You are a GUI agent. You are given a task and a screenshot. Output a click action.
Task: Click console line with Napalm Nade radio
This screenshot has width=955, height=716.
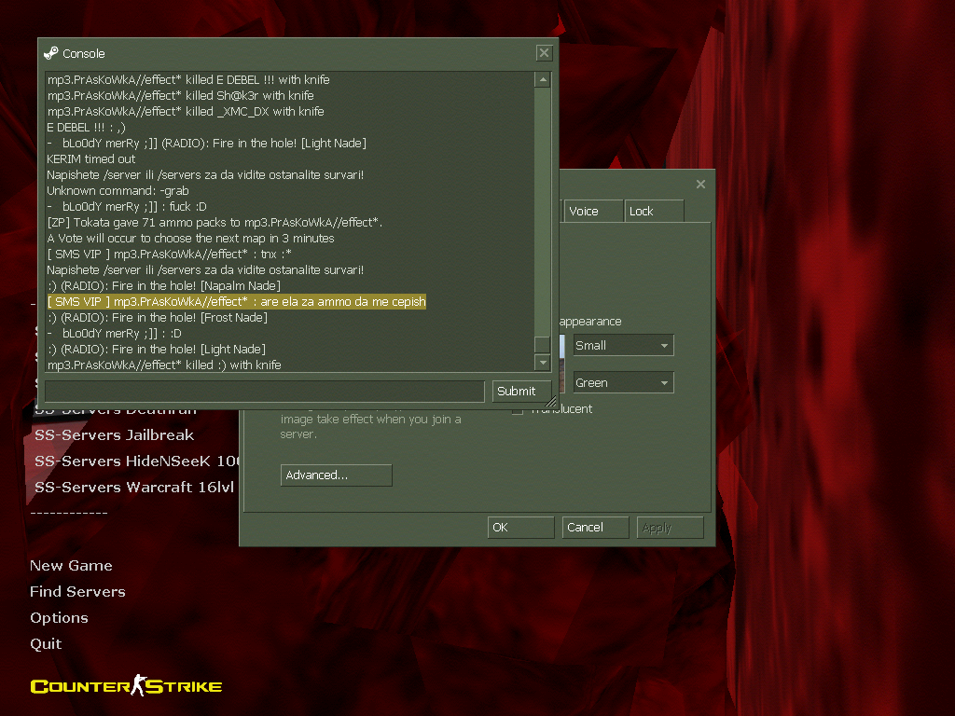[x=164, y=285]
